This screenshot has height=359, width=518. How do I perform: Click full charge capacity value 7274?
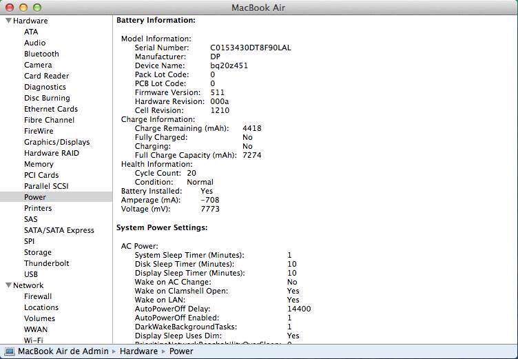(x=251, y=155)
